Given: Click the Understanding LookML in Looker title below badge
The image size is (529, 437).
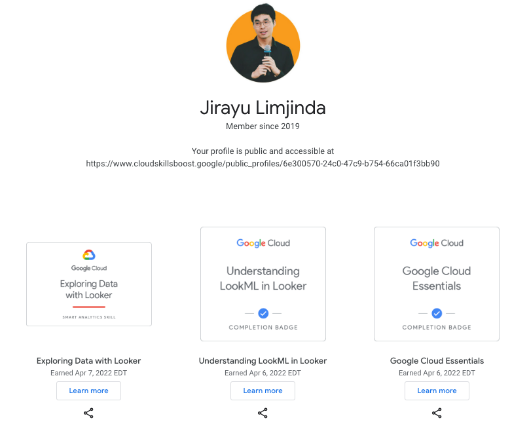Looking at the screenshot, I should [263, 361].
